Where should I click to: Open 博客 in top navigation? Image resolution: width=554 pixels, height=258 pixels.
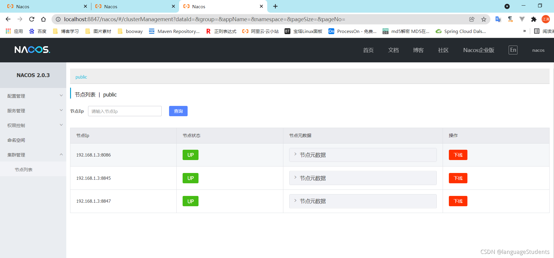click(418, 50)
